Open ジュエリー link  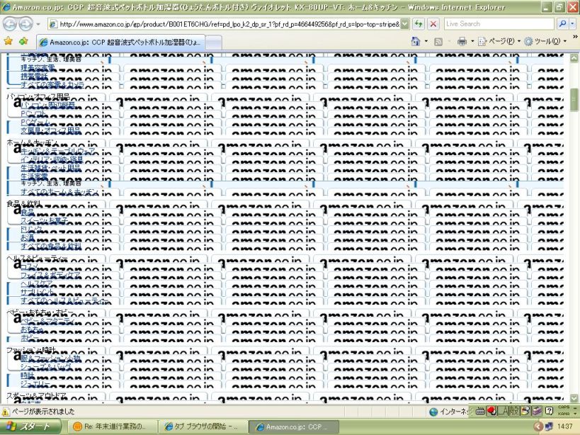(35, 384)
